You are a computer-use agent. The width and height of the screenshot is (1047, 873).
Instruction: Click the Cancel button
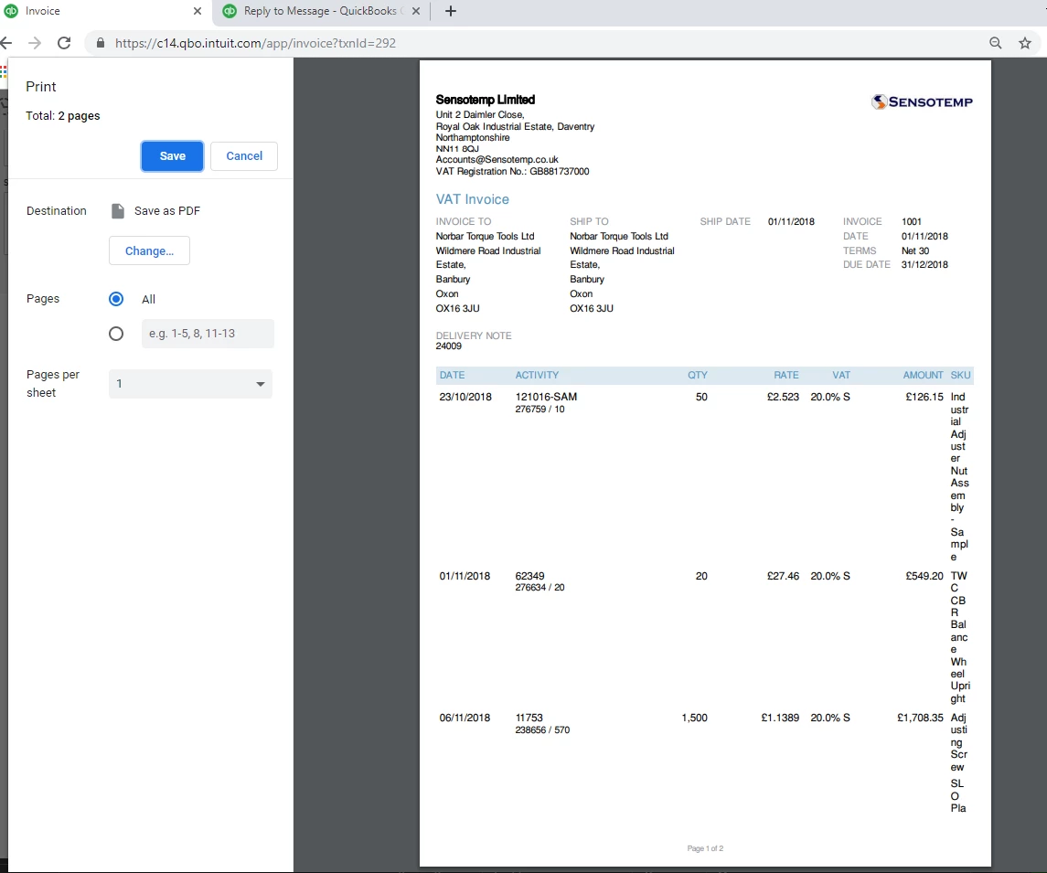pyautogui.click(x=244, y=156)
